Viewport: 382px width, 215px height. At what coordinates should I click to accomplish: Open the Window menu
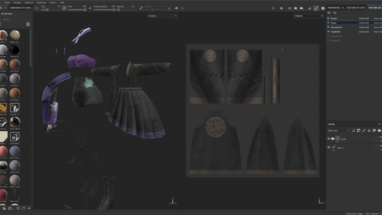coord(17,3)
